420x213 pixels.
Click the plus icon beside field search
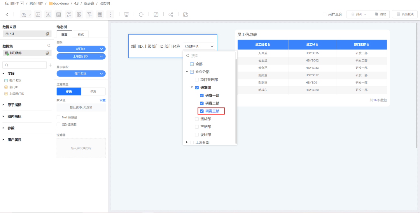[x=50, y=65]
